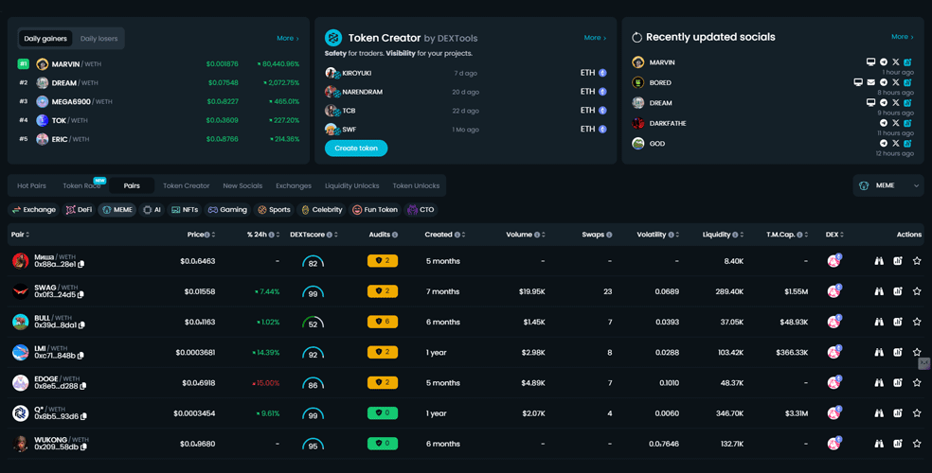The image size is (932, 473).
Task: Click More link in Recently updated socials
Action: 903,37
